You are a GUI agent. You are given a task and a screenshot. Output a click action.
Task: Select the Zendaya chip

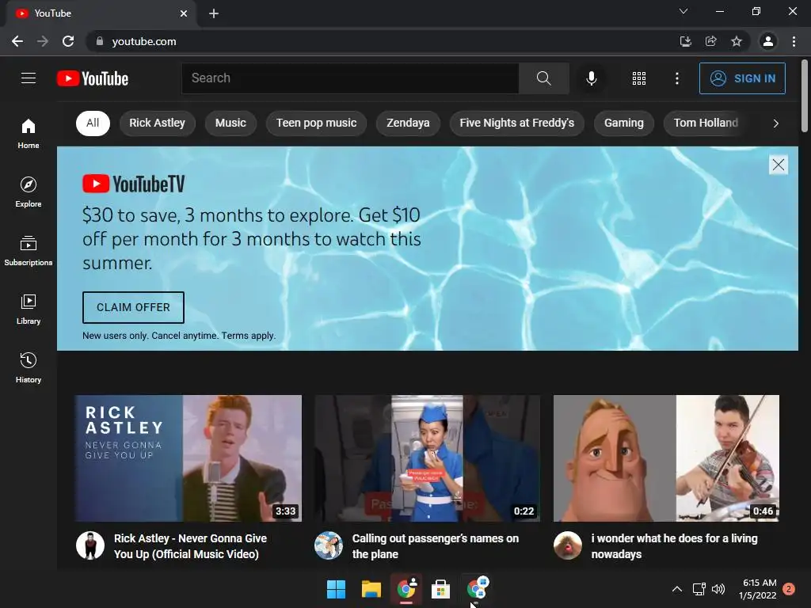[408, 123]
